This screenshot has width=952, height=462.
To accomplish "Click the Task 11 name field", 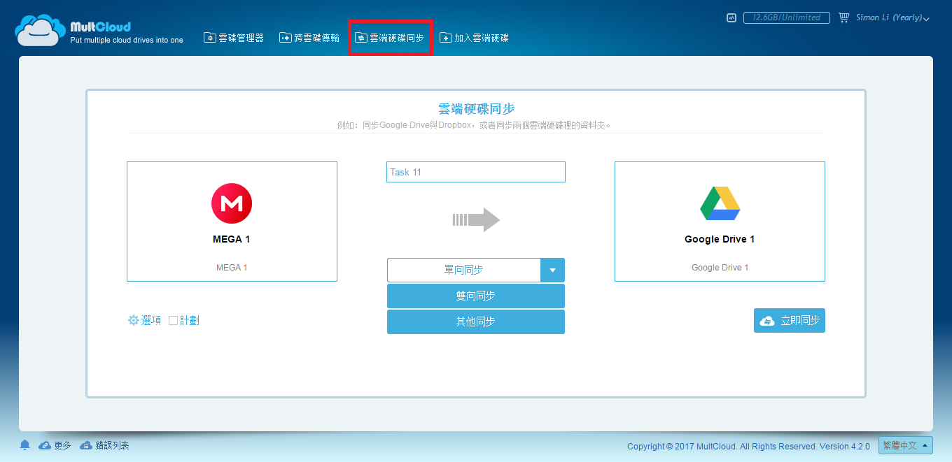I will pos(476,172).
